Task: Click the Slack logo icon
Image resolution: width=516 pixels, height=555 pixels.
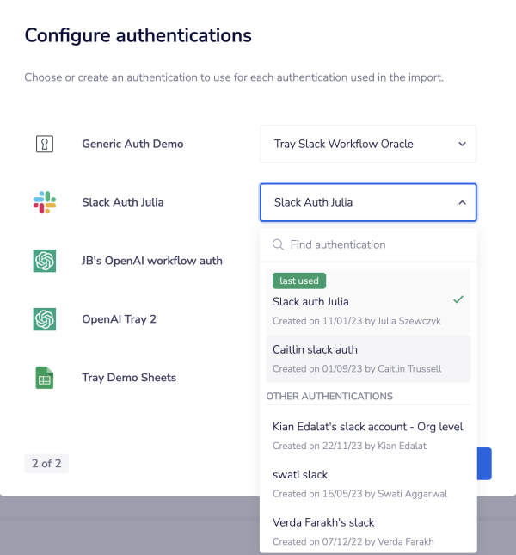Action: (x=45, y=202)
